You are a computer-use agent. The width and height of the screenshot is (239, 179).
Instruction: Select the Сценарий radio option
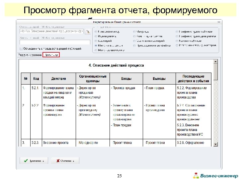96,41
